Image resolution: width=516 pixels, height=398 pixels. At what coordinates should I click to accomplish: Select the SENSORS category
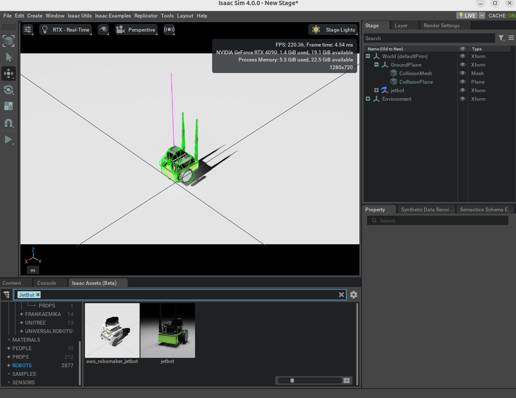[23, 382]
